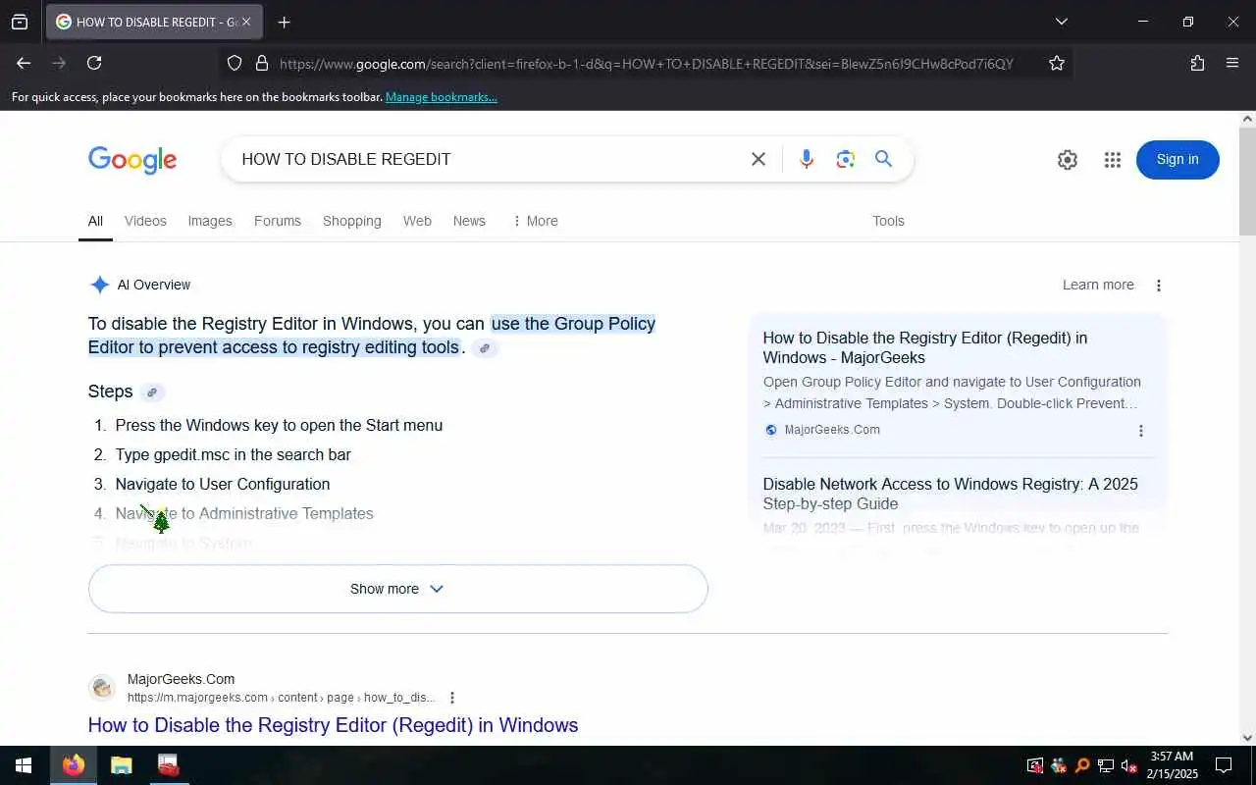The image size is (1256, 785).
Task: Click into the URL address bar
Action: pyautogui.click(x=646, y=64)
